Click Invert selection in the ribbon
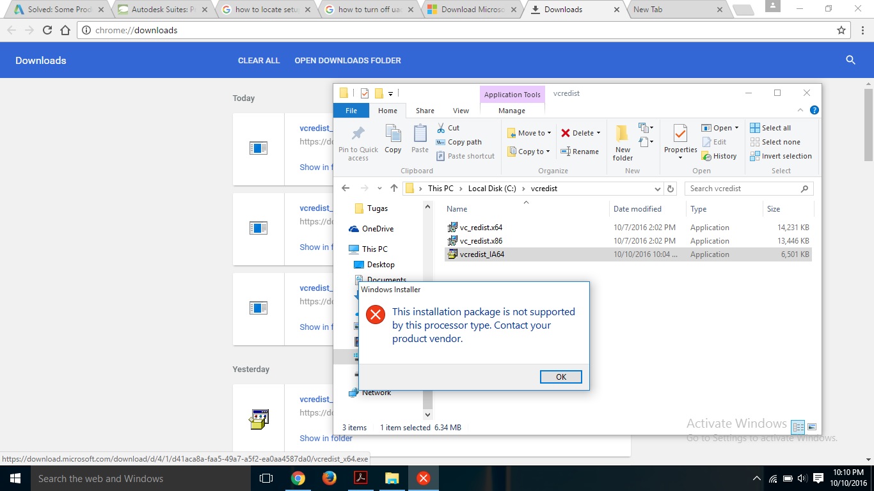Screen dimensions: 874x491 click(x=781, y=156)
